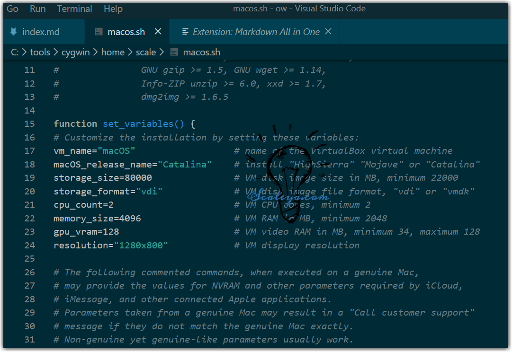512x352 pixels.
Task: Close the Extension: Markdown All in One tab
Action: (328, 31)
